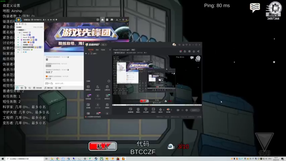
Task: Open the list panel icon next to home icon
Action: click(x=107, y=20)
